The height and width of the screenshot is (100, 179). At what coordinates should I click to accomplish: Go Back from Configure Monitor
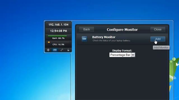(x=86, y=29)
